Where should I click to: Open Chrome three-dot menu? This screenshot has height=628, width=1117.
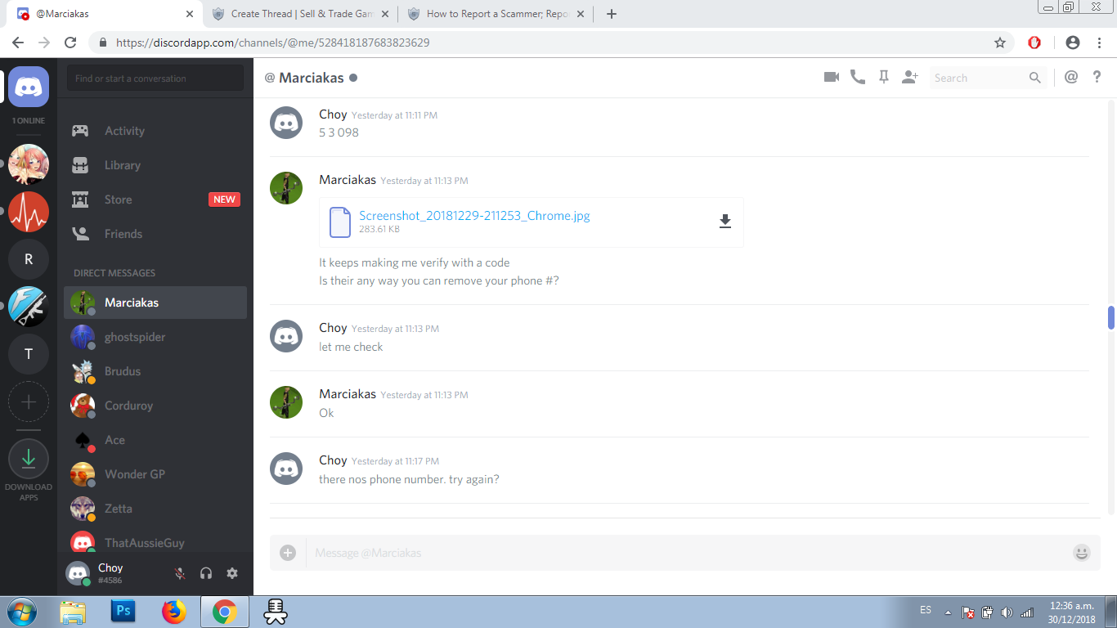1099,43
